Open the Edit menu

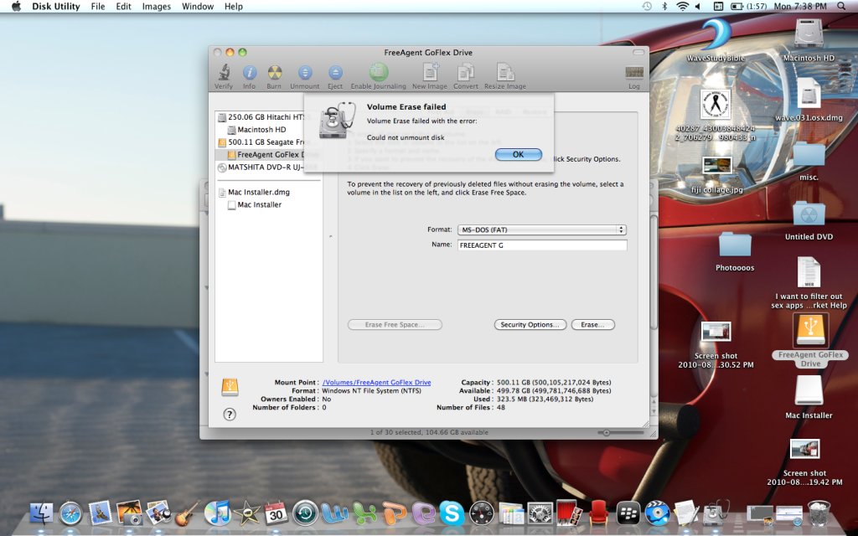pos(124,7)
